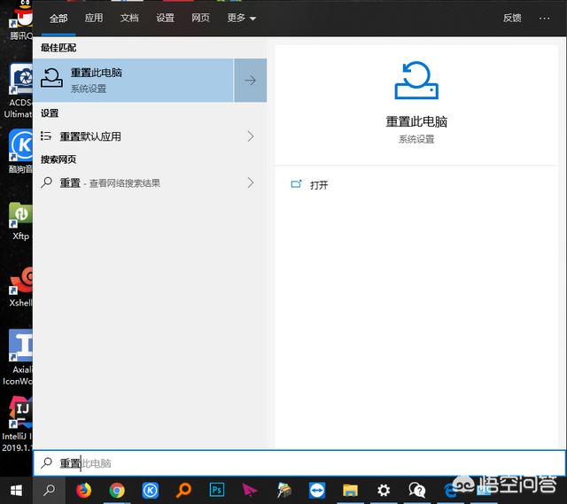Open the pink paper-plane app in taskbar
This screenshot has height=504, width=567.
click(x=250, y=491)
